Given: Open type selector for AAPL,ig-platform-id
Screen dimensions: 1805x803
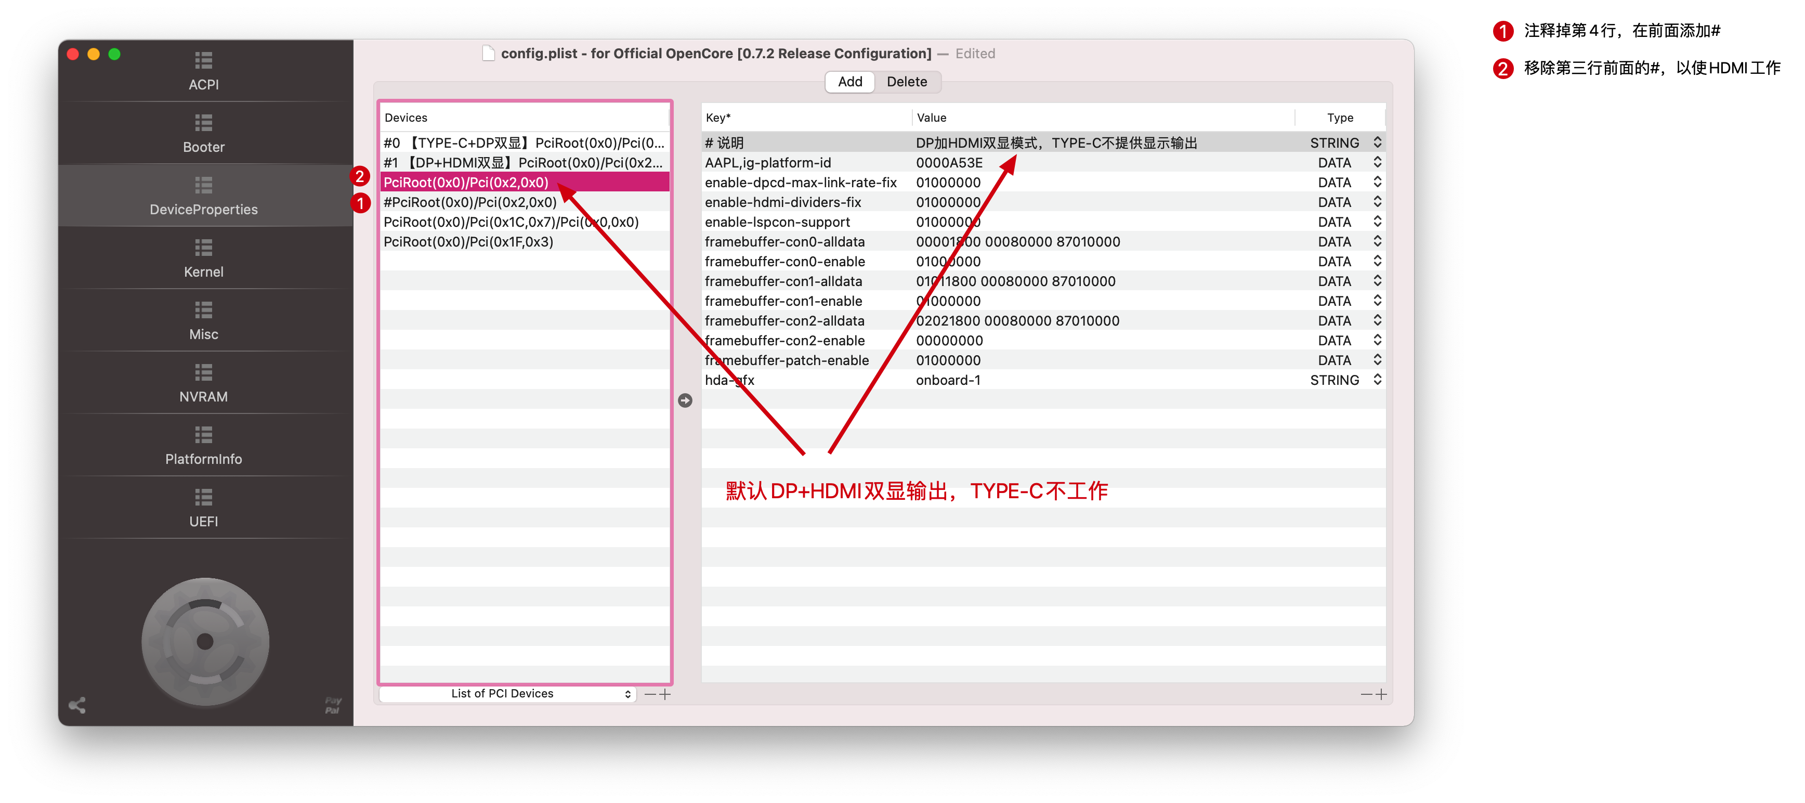Looking at the screenshot, I should pyautogui.click(x=1377, y=163).
